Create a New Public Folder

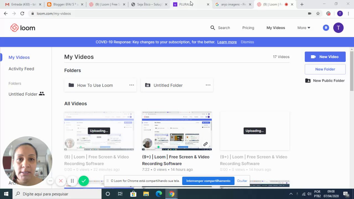(x=325, y=80)
